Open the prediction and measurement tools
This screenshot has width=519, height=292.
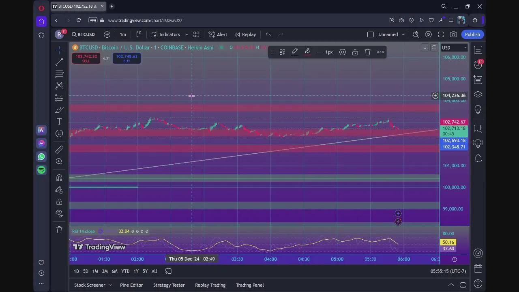pyautogui.click(x=59, y=98)
